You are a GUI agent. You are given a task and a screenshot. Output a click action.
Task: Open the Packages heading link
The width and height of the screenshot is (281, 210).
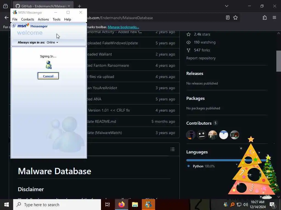(195, 98)
